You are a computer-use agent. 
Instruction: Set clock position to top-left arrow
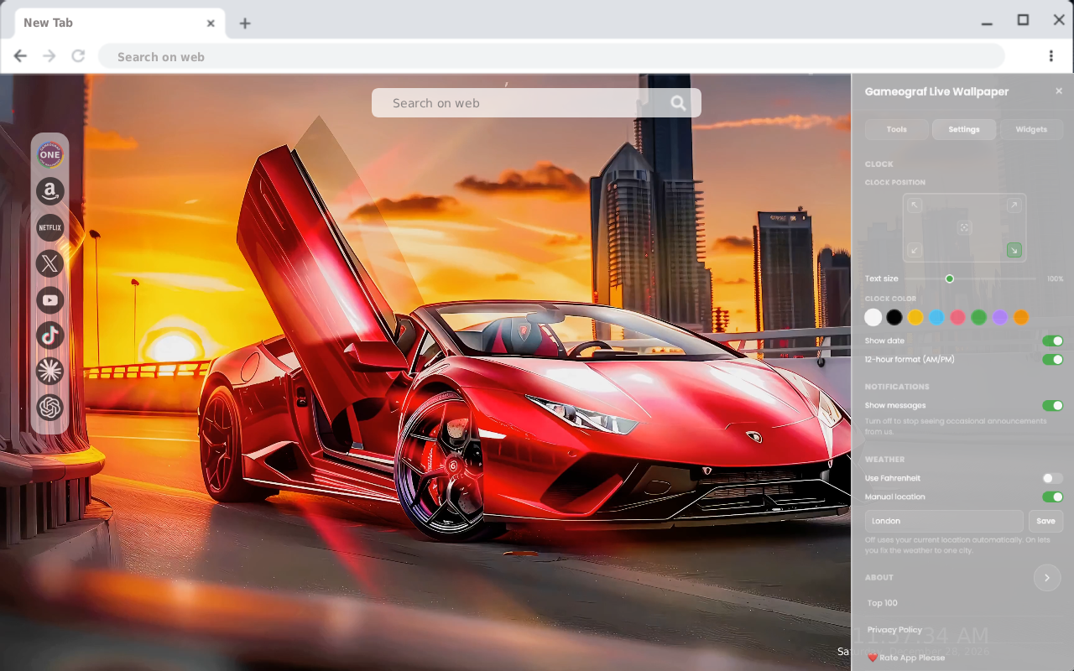tap(915, 205)
